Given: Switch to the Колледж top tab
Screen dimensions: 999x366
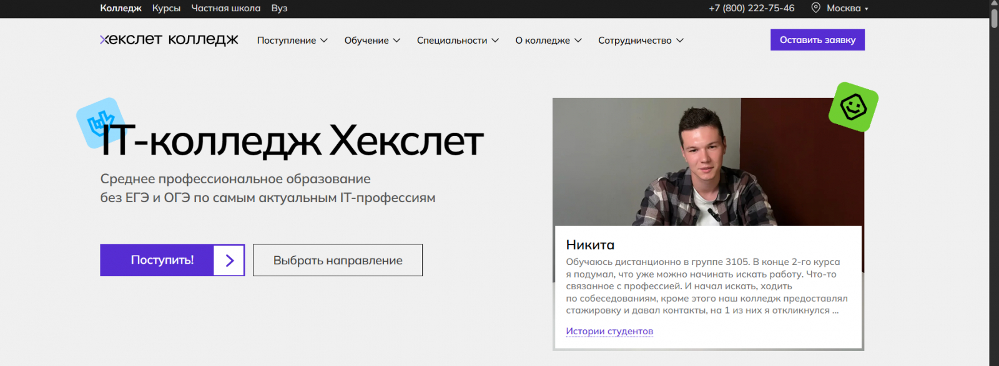Looking at the screenshot, I should click(x=121, y=8).
